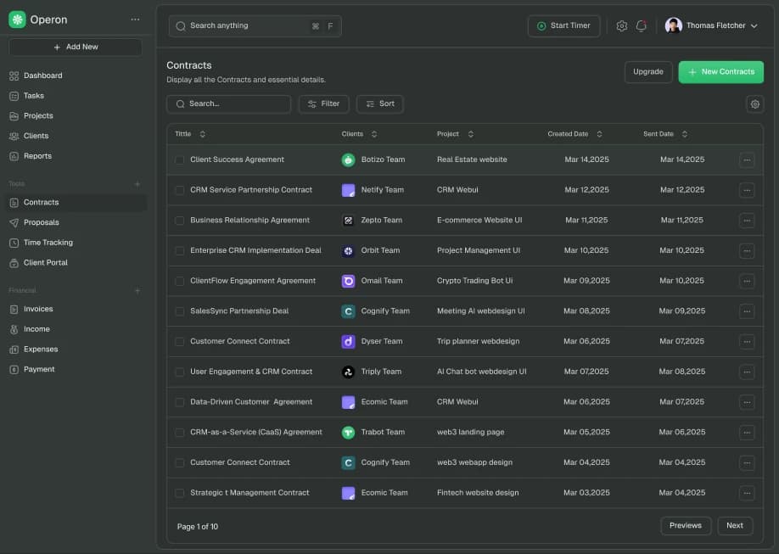Tick the checkbox next to SalesSync Partnership Deal
The image size is (779, 554).
pyautogui.click(x=180, y=311)
